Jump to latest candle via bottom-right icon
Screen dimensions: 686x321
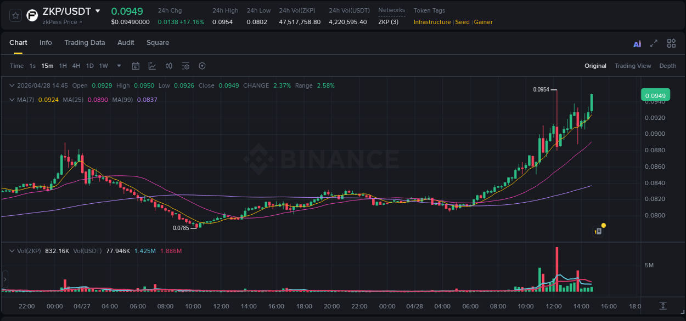click(662, 307)
